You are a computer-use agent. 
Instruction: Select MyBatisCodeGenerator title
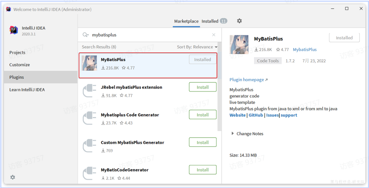coord(125,170)
